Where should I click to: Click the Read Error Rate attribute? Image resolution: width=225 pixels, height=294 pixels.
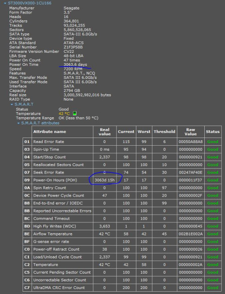click(49, 142)
